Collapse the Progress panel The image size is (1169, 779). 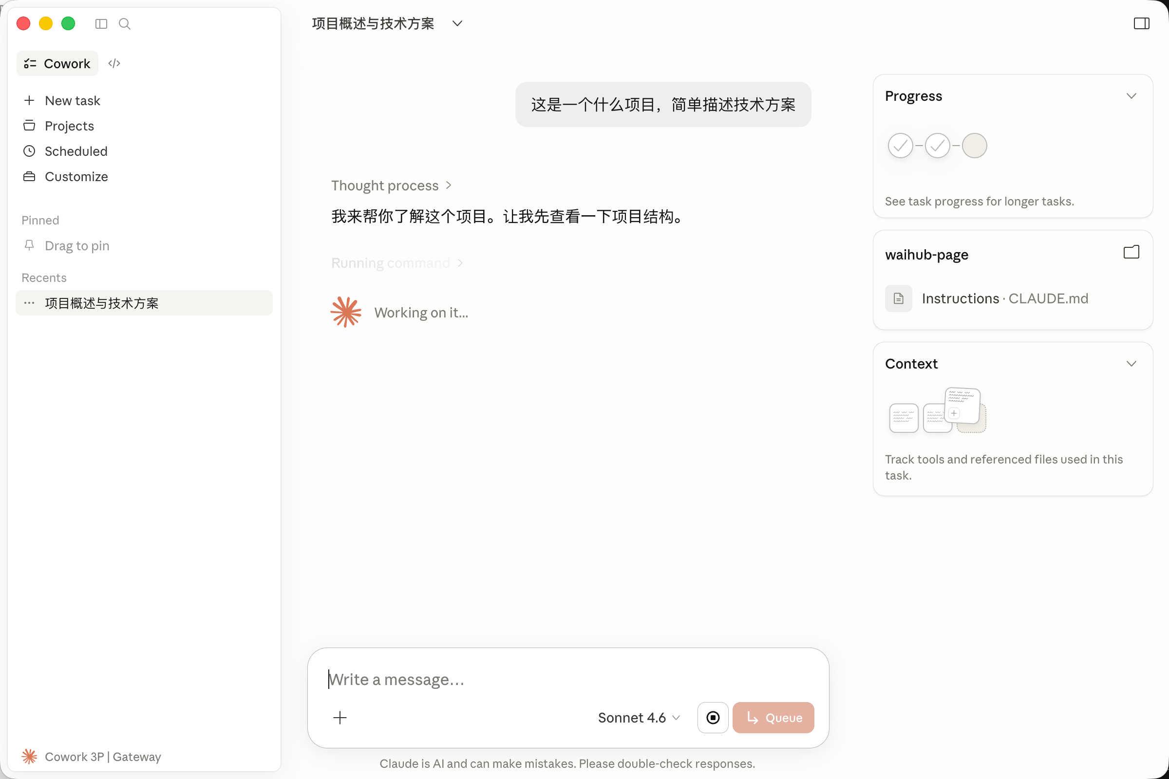click(1131, 96)
